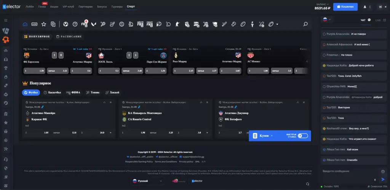Open the user profile icon

[x=365, y=6]
